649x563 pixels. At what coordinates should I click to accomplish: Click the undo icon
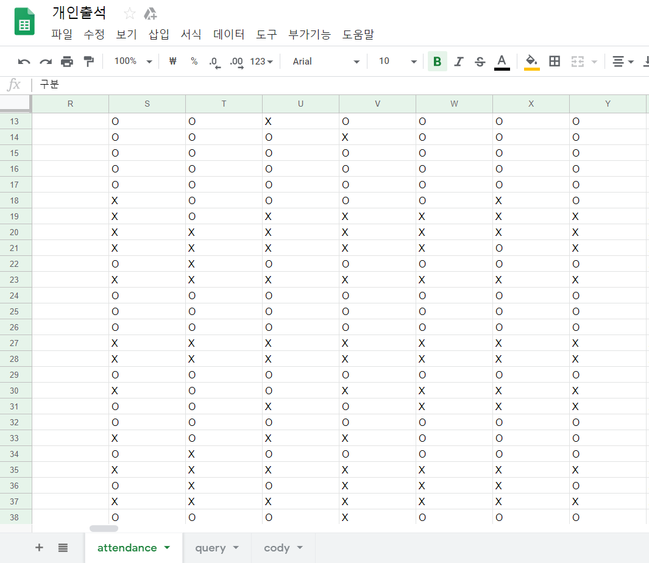(24, 62)
